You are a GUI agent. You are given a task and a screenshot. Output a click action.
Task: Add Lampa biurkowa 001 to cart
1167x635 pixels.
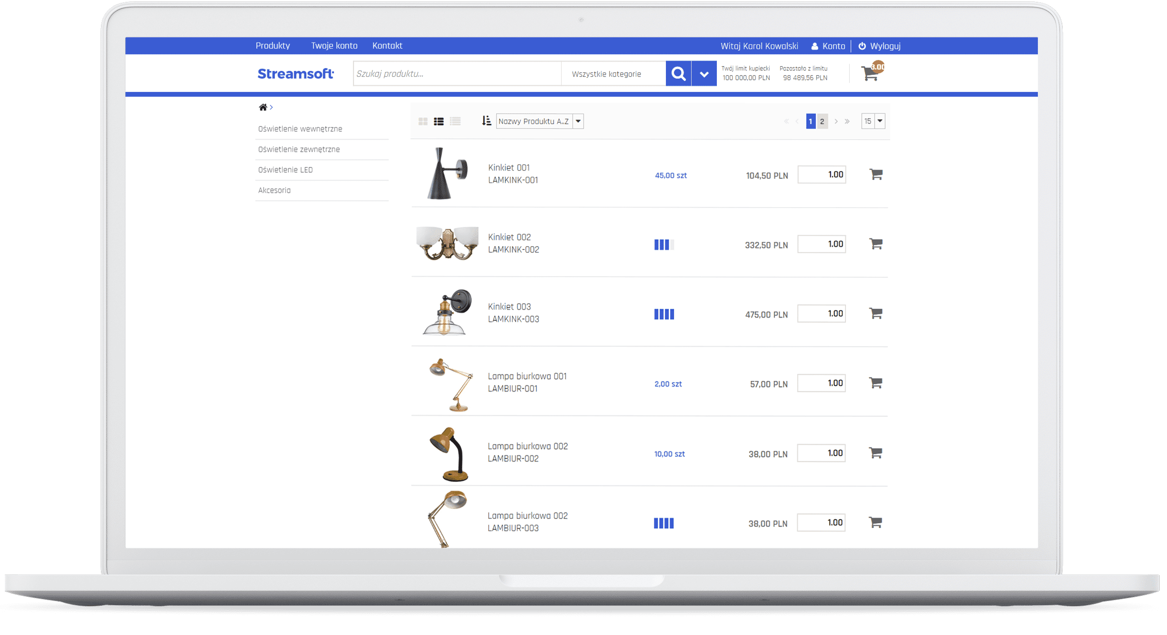(875, 383)
